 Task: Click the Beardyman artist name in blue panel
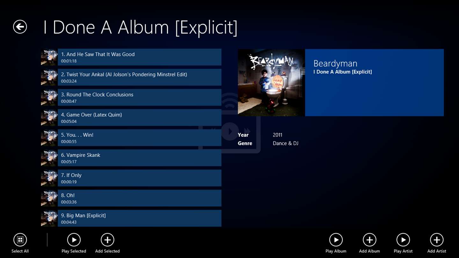[x=335, y=63]
